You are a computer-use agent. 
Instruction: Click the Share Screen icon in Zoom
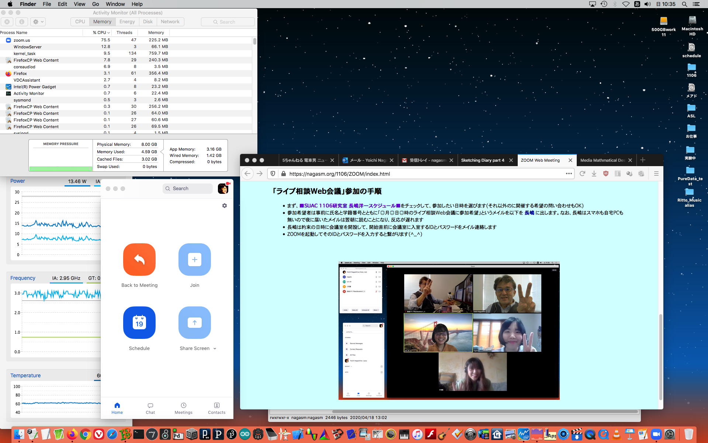[x=194, y=323]
